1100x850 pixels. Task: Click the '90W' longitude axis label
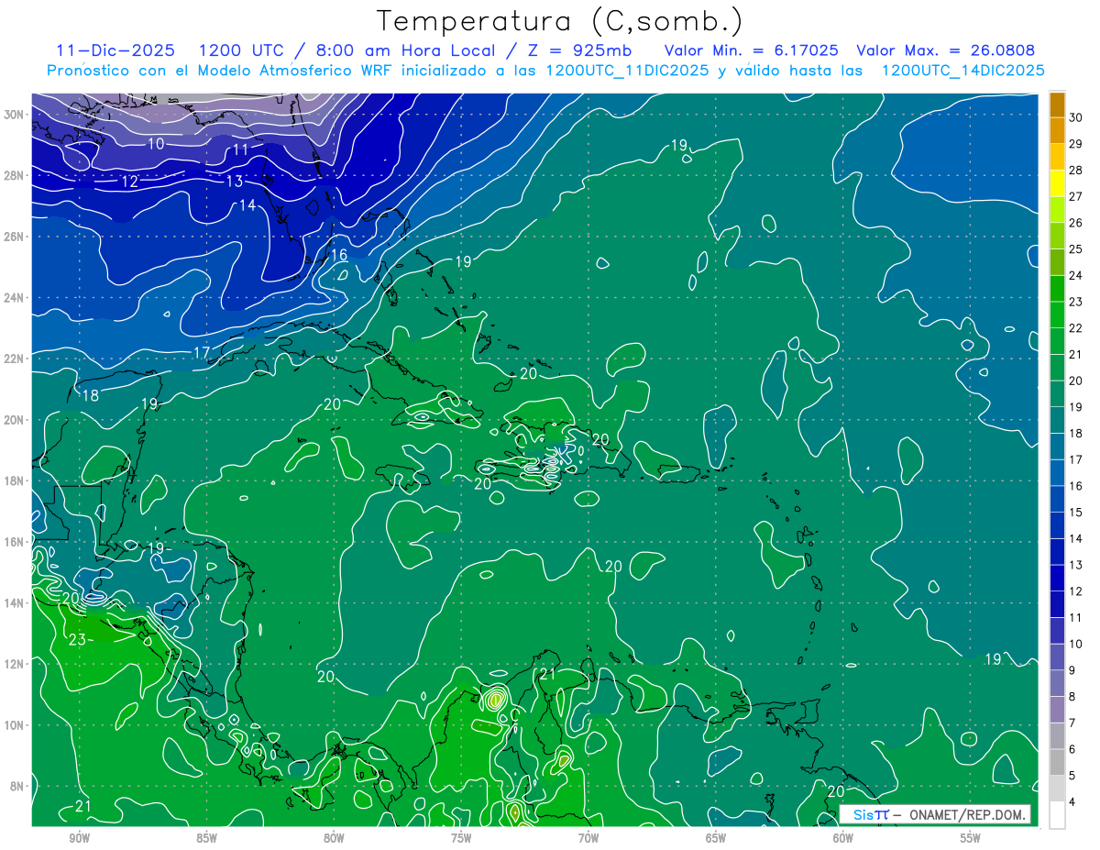(x=79, y=838)
